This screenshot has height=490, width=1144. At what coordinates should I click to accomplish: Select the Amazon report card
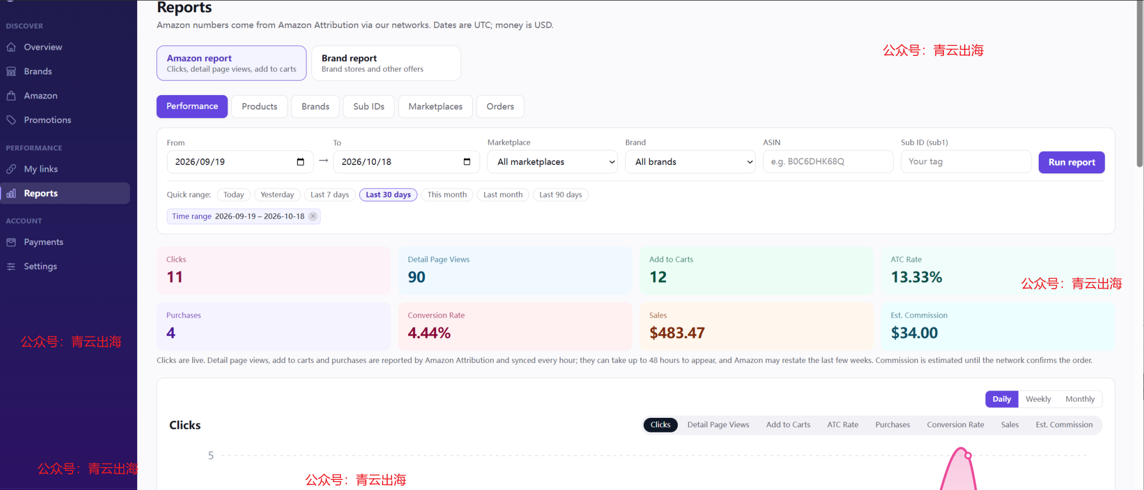click(x=231, y=63)
